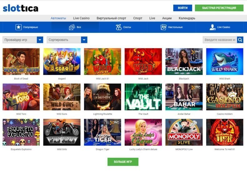
Task: Click the Больше игр button
Action: pos(123,162)
